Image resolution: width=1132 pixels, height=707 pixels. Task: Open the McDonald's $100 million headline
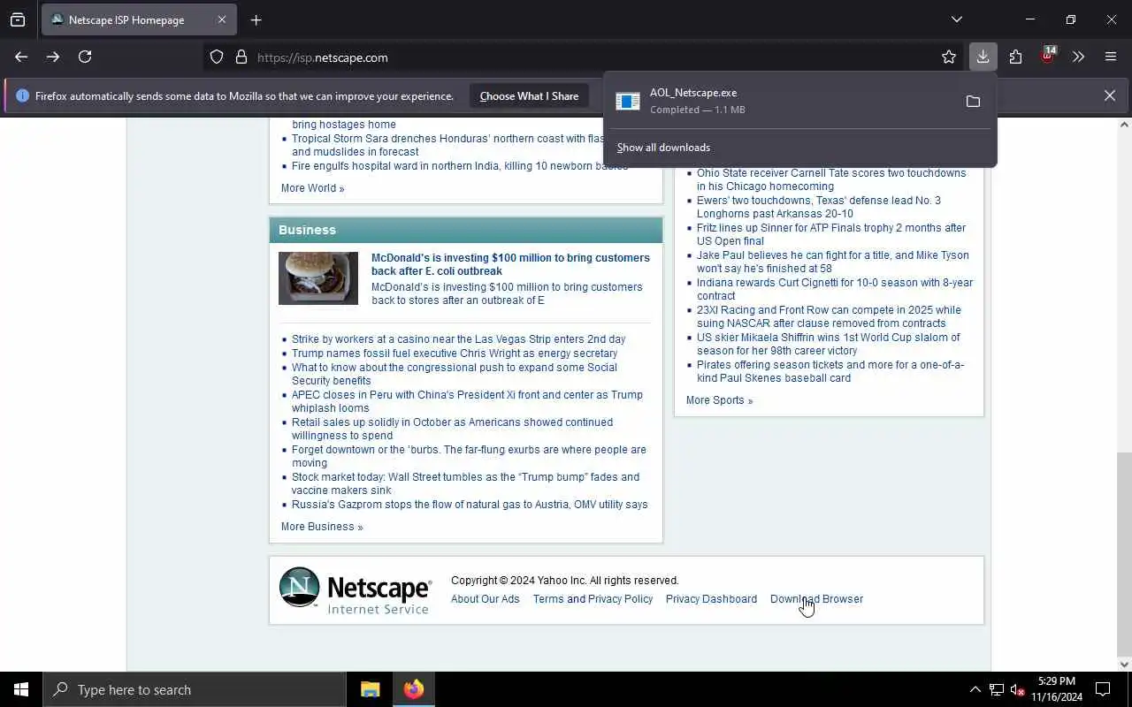pyautogui.click(x=510, y=264)
